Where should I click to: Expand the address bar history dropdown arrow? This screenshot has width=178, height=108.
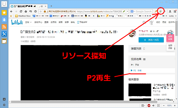click(x=128, y=11)
